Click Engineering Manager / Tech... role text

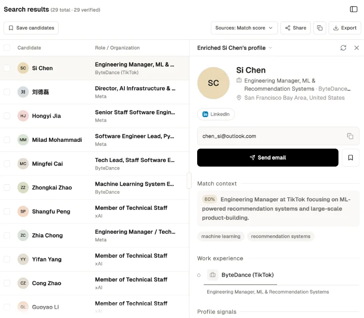pyautogui.click(x=135, y=232)
